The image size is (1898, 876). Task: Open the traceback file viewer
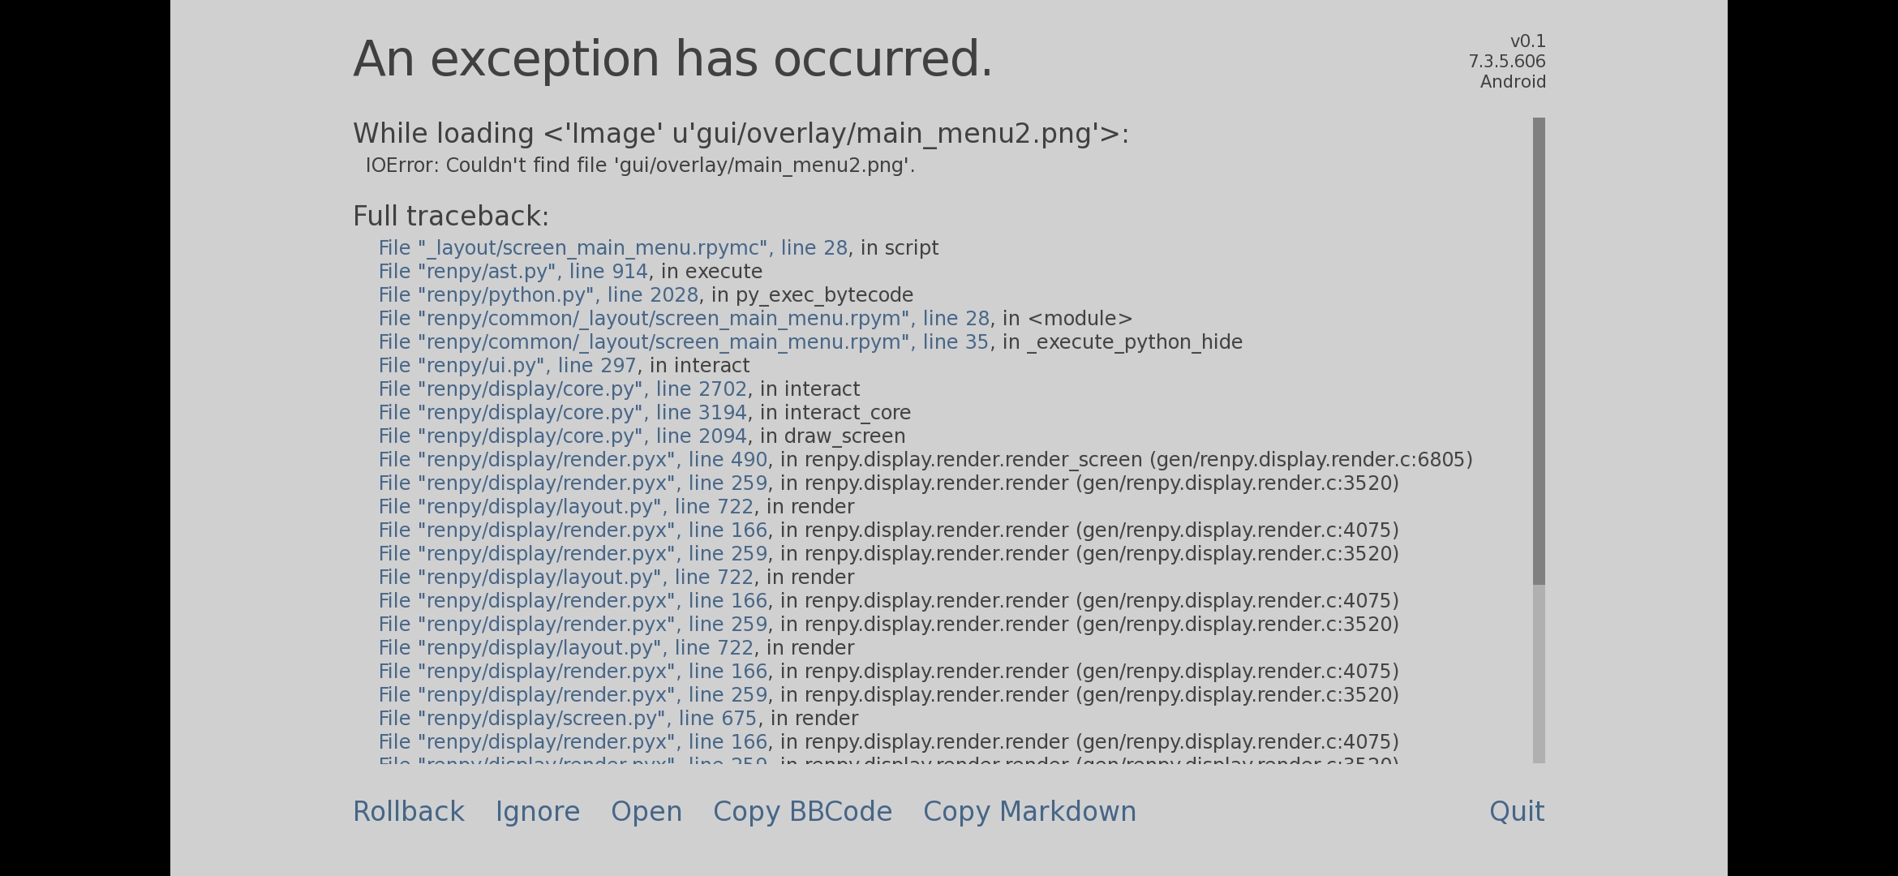point(646,812)
